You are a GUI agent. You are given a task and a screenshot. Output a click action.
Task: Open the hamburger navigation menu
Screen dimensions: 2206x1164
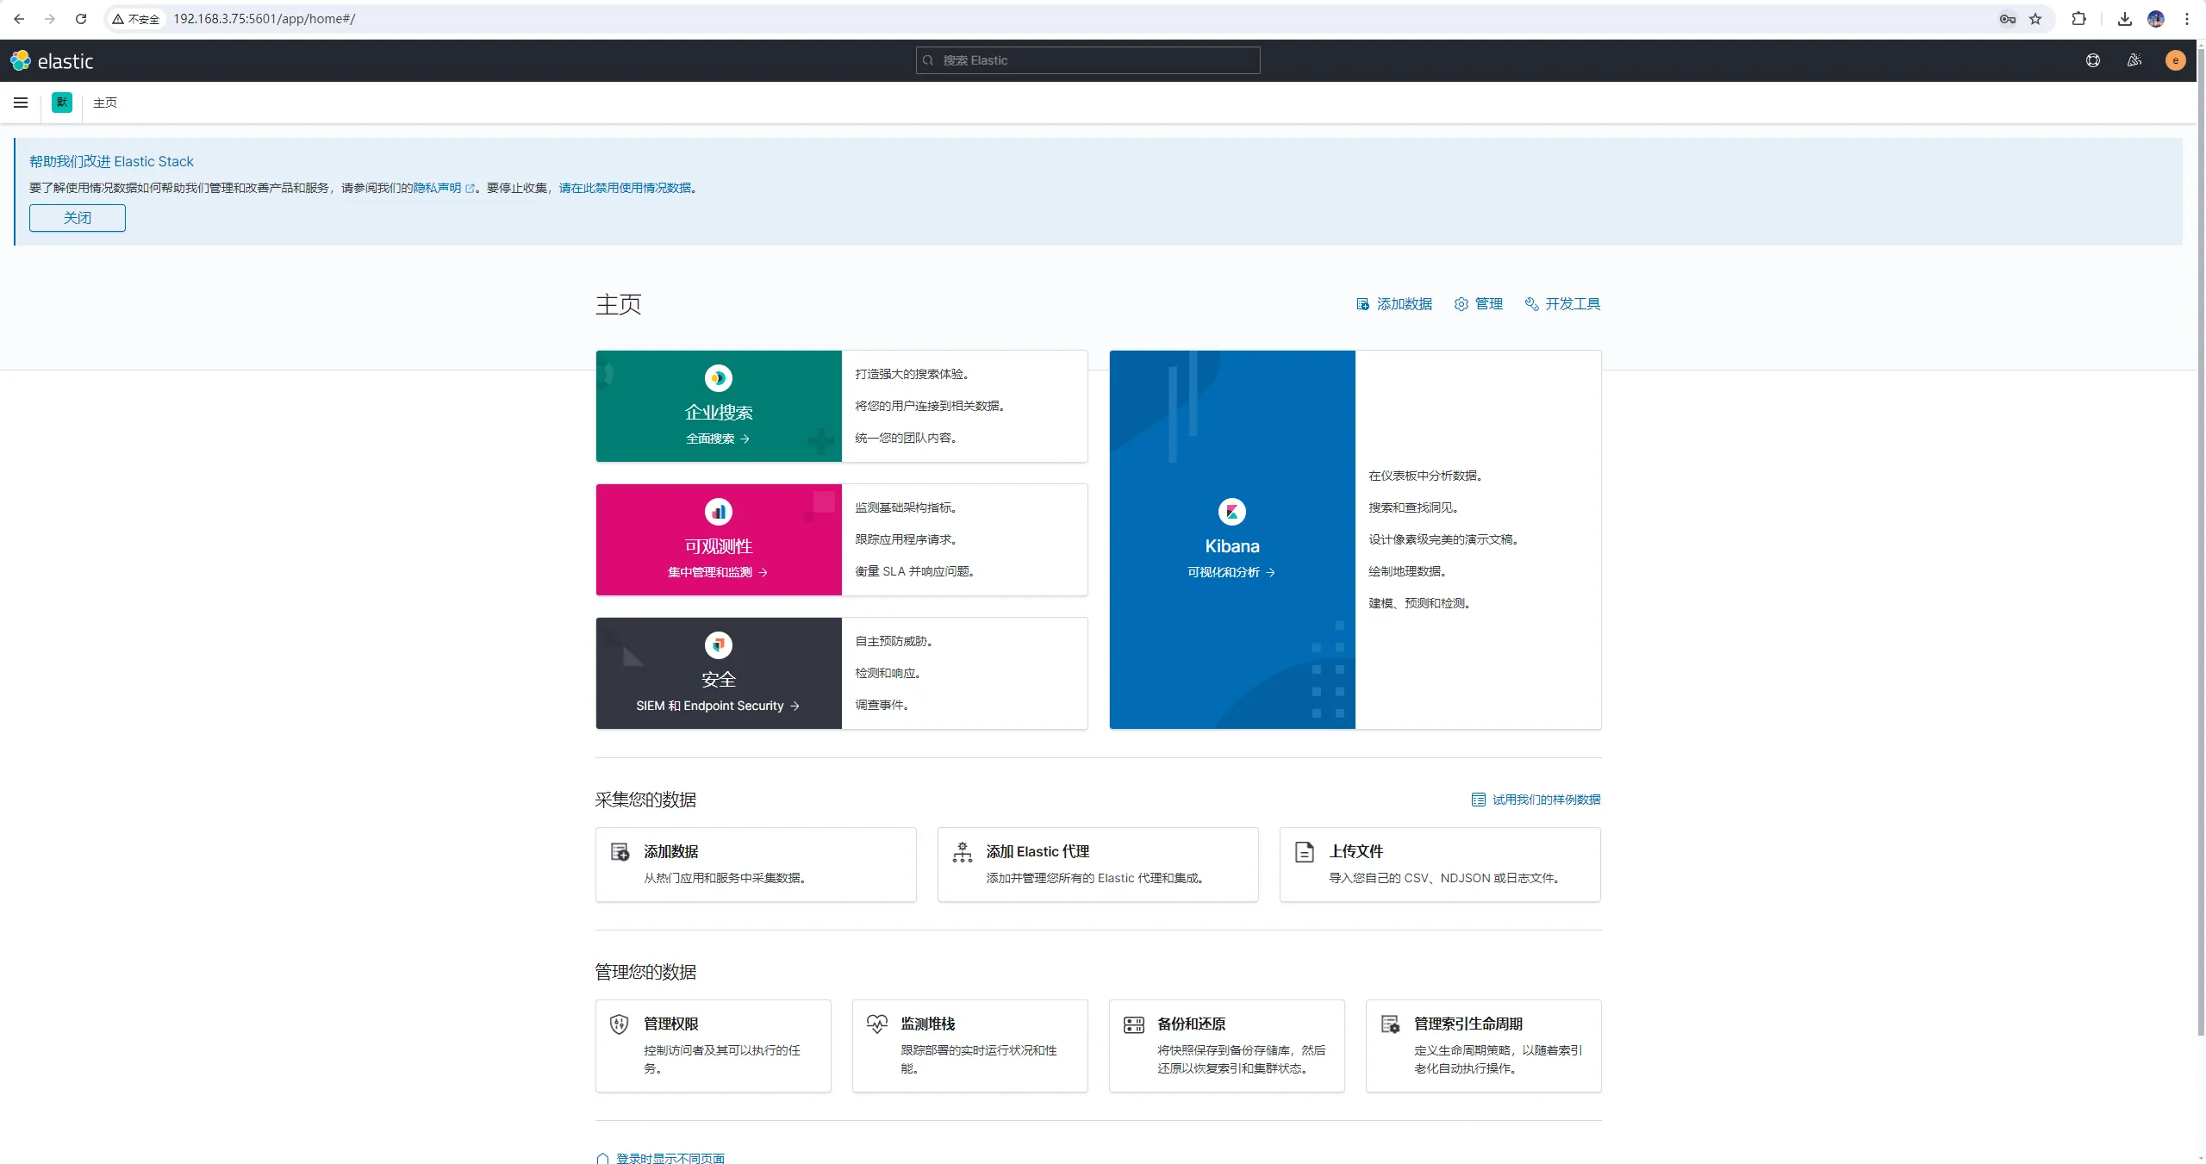coord(21,103)
